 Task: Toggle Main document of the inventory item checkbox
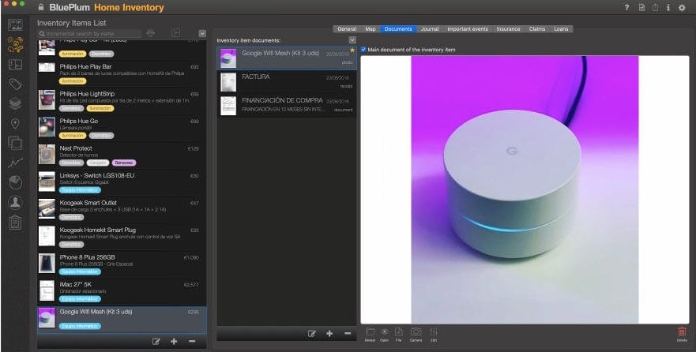tap(363, 50)
